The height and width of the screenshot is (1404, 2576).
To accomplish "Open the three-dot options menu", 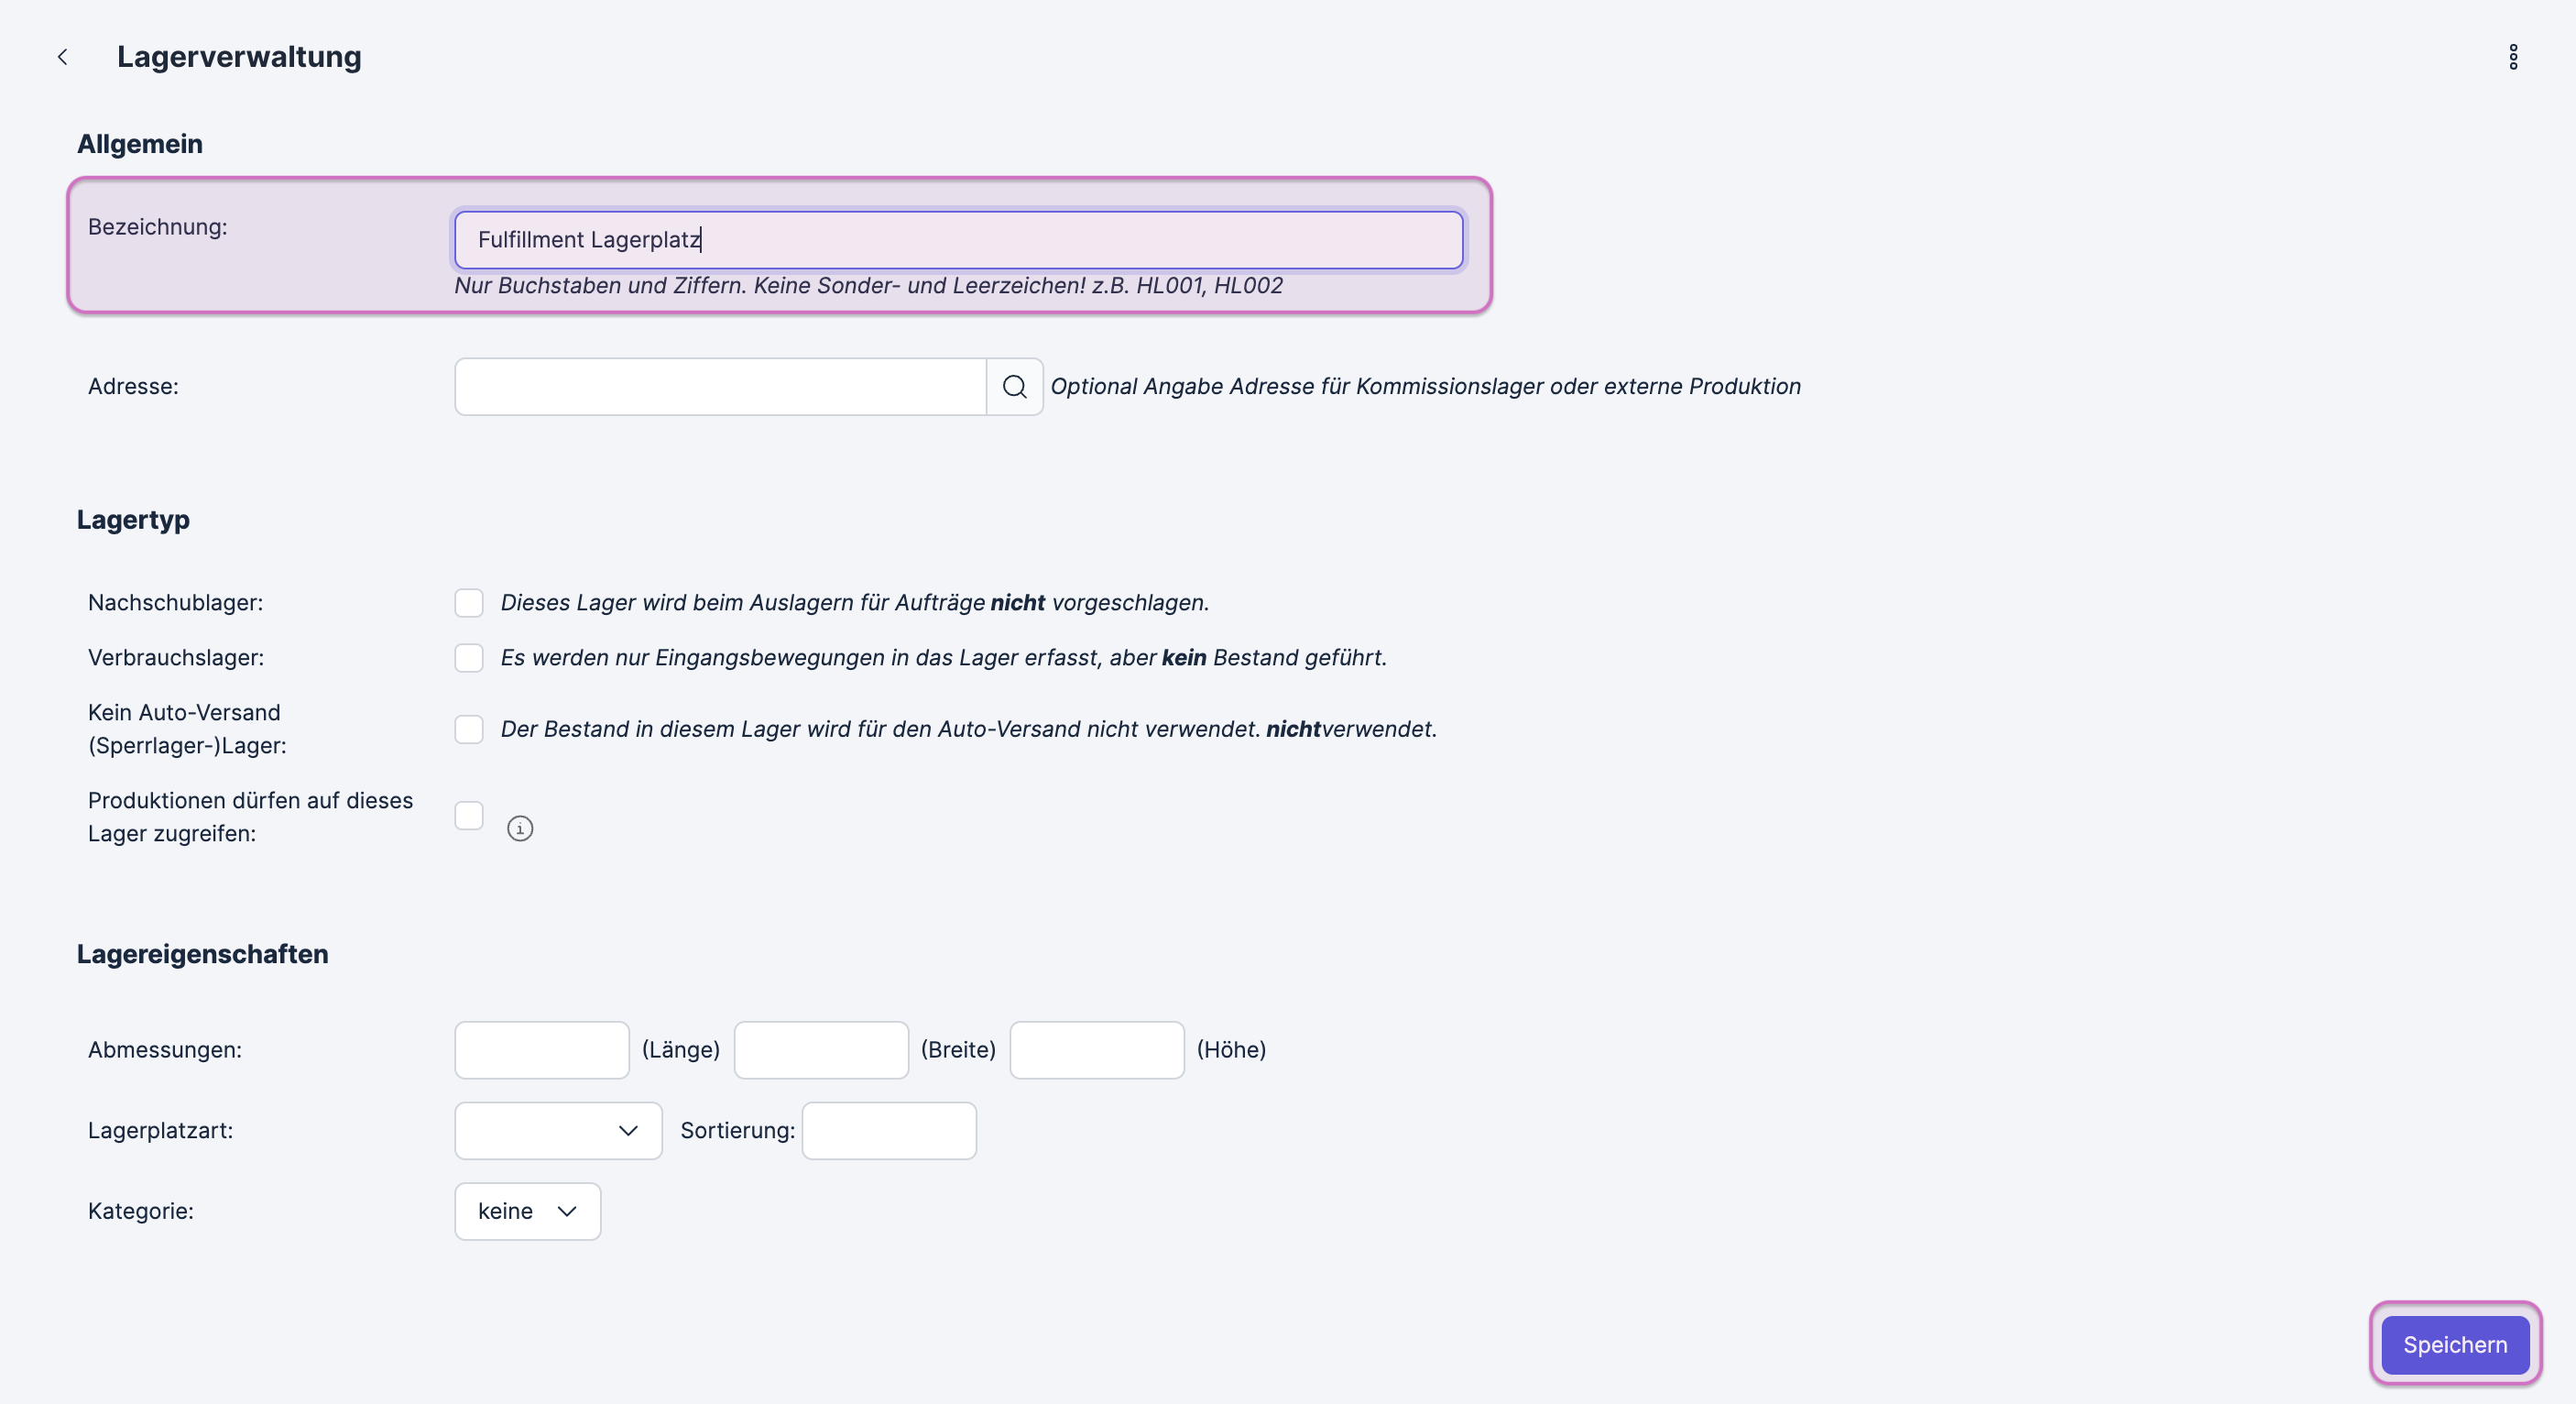I will tap(2512, 57).
